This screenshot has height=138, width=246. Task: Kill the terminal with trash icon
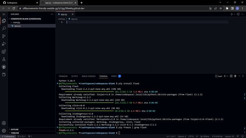click(235, 76)
